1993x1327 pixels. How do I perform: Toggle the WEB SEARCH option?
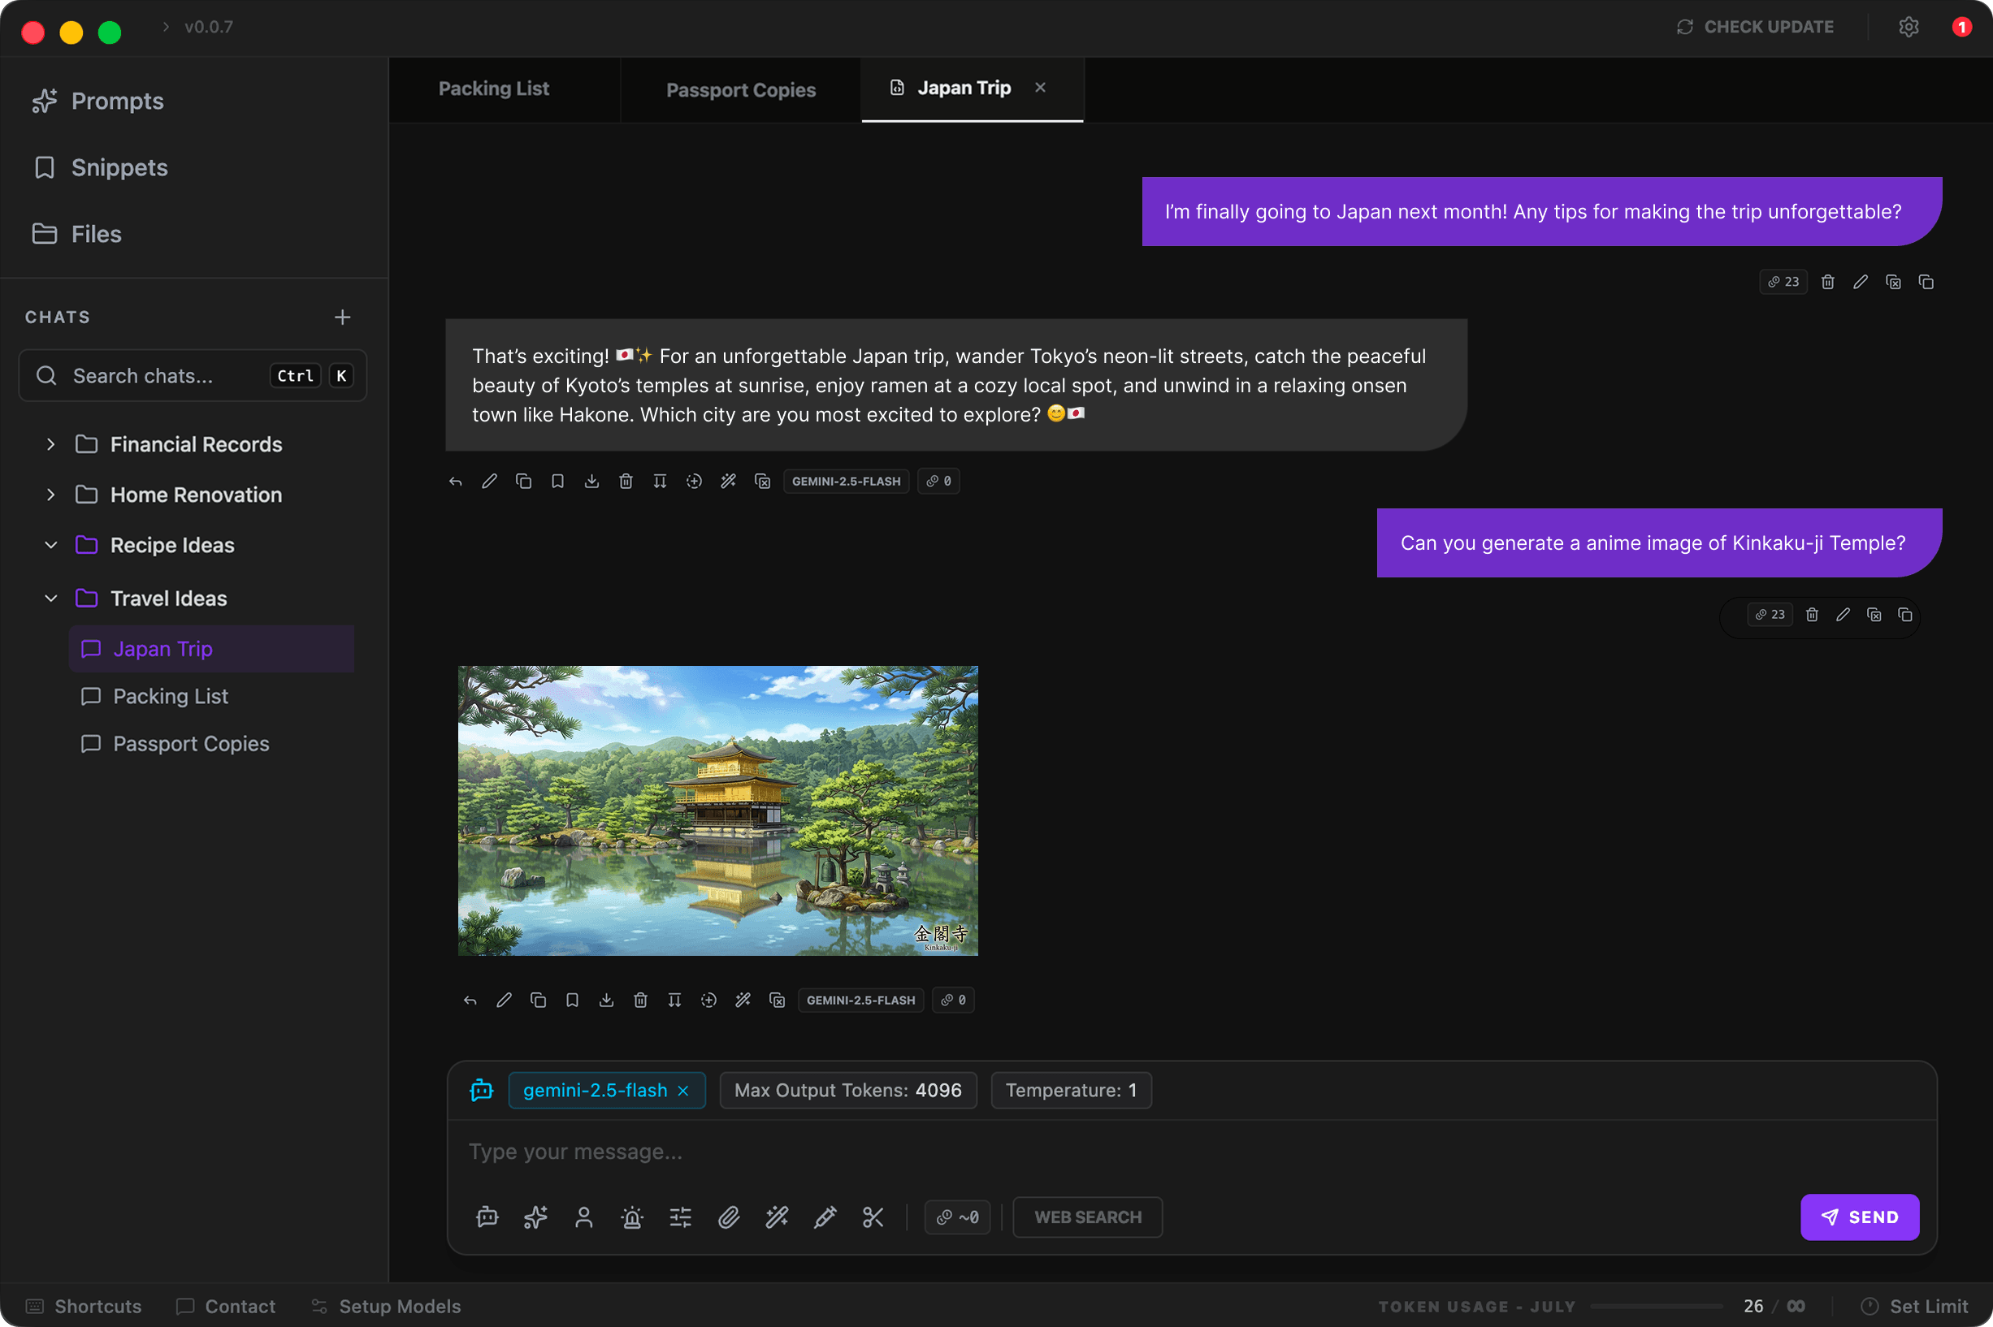pos(1087,1217)
